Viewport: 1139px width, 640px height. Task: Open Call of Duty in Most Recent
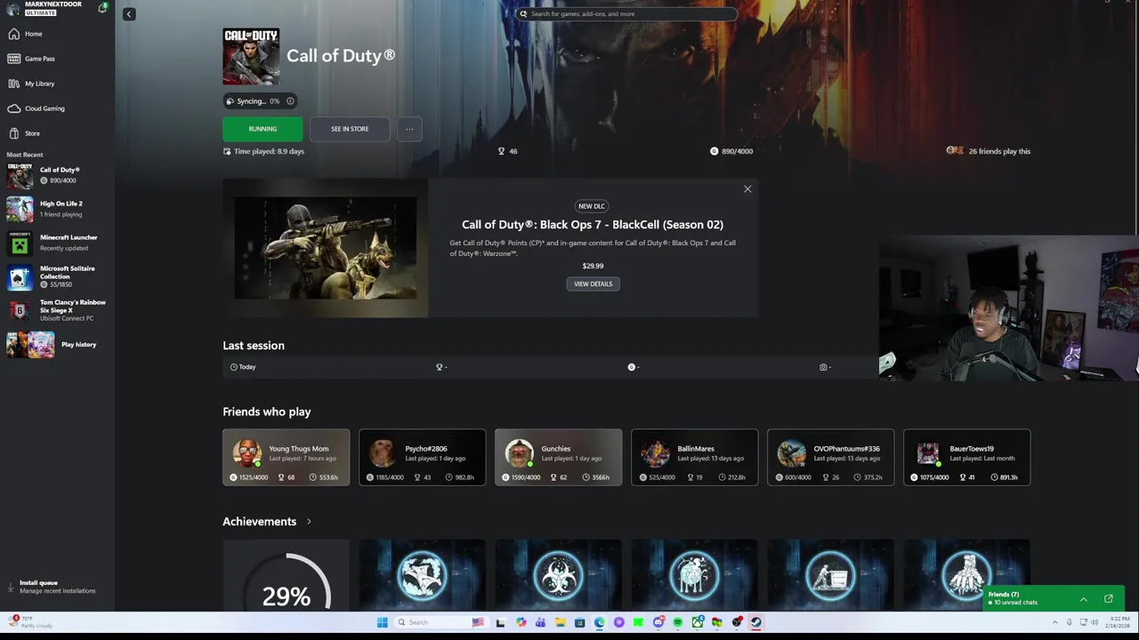57,175
